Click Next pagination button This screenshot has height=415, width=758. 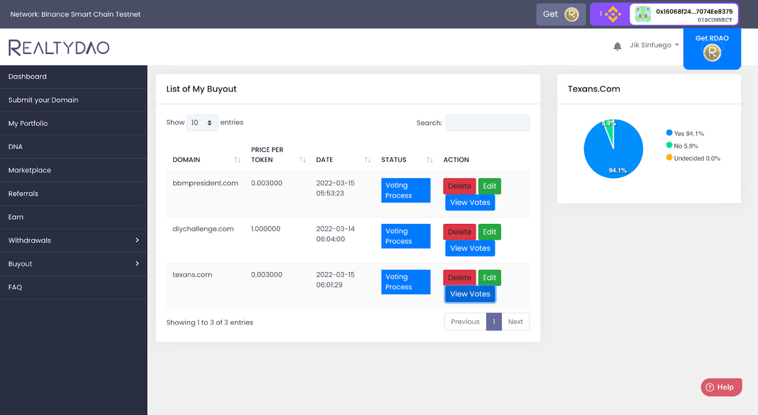tap(515, 321)
